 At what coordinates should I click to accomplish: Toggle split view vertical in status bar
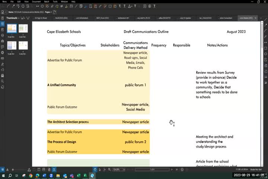pyautogui.click(x=39, y=170)
